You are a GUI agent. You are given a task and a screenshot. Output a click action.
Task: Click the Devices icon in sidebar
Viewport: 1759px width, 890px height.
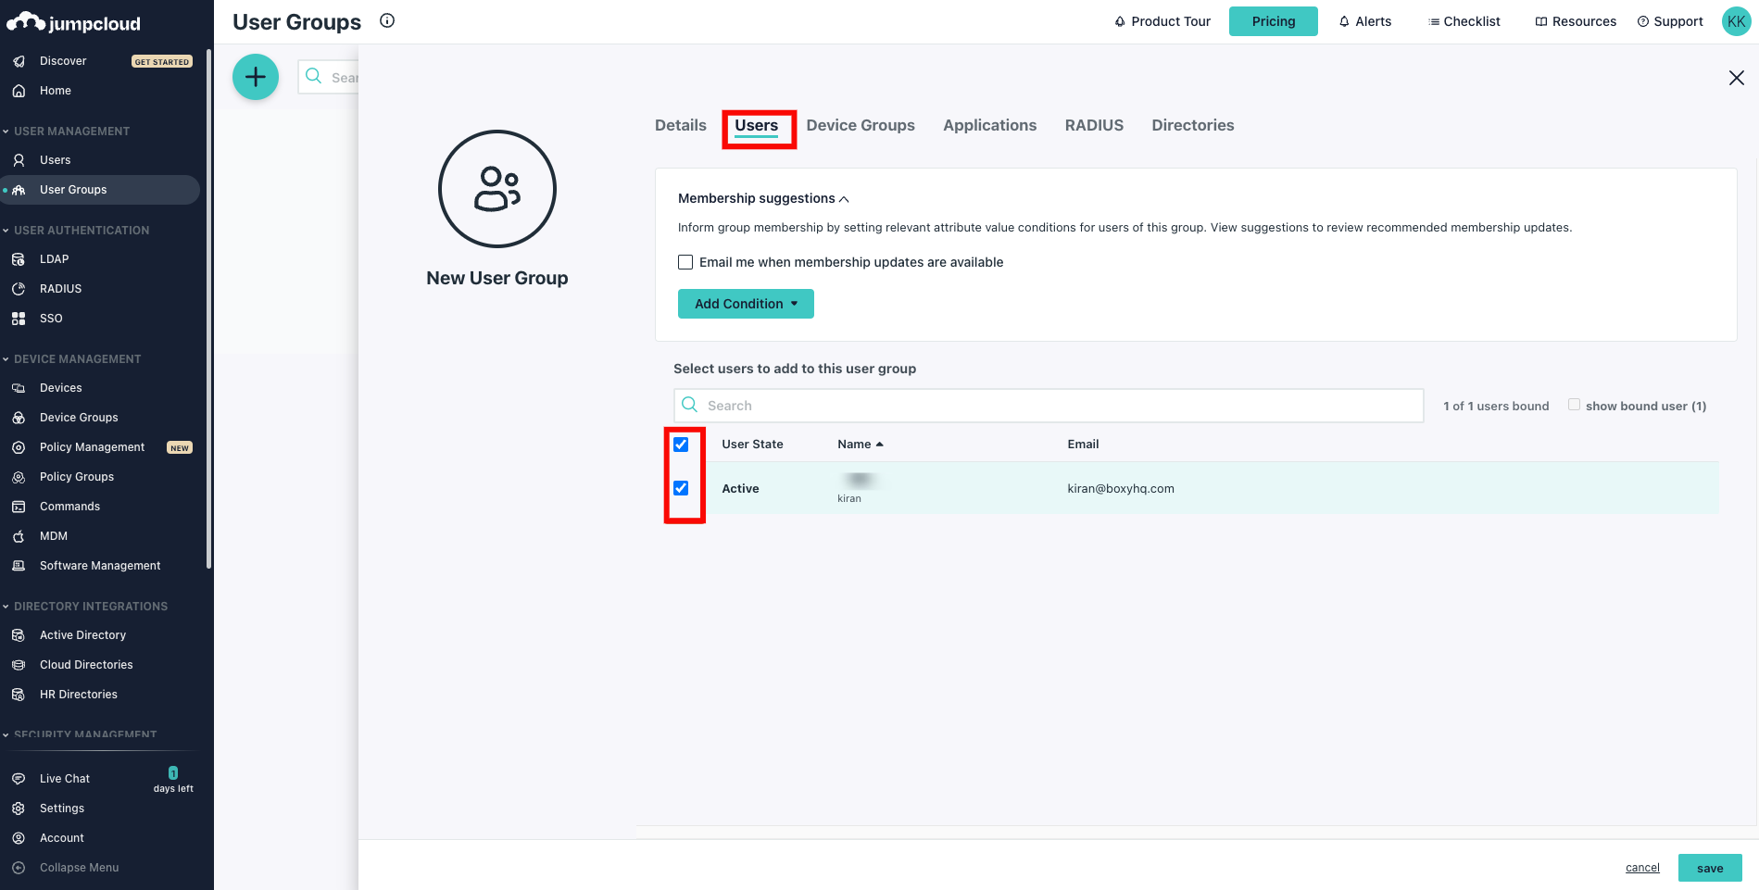pos(19,388)
